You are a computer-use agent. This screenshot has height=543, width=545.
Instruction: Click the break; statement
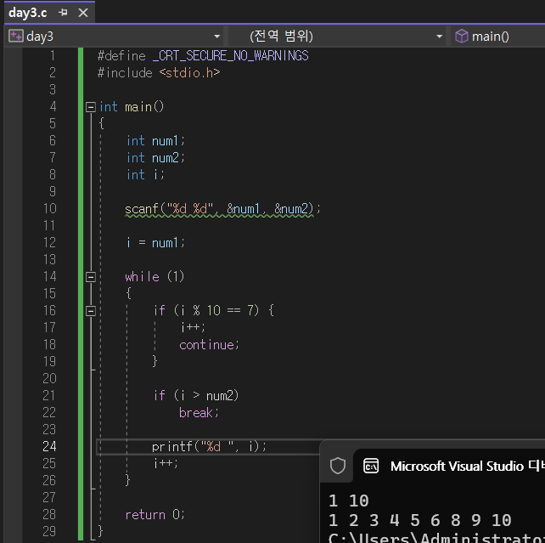click(x=199, y=412)
